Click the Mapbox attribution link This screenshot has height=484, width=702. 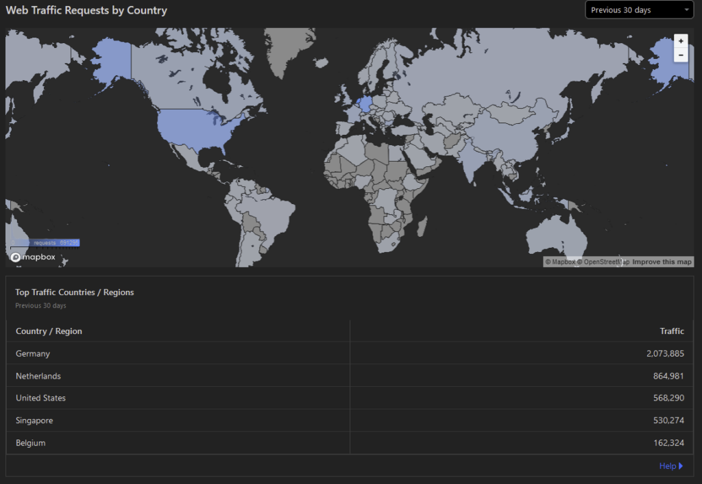pos(560,262)
